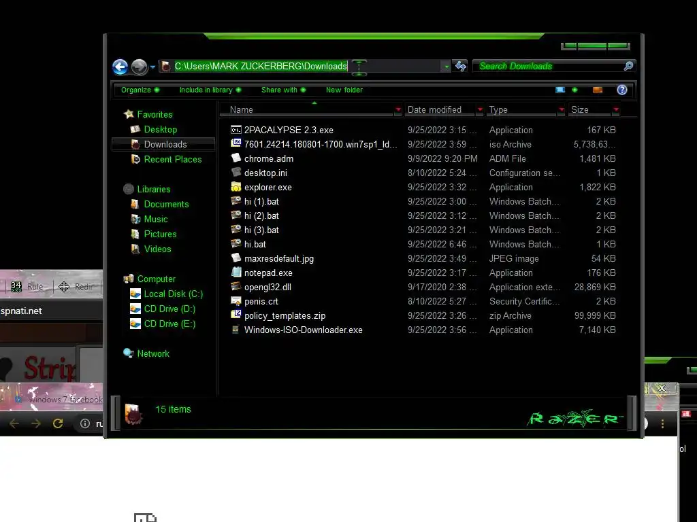Toggle the preview pane button
The height and width of the screenshot is (522, 697).
[x=598, y=90]
